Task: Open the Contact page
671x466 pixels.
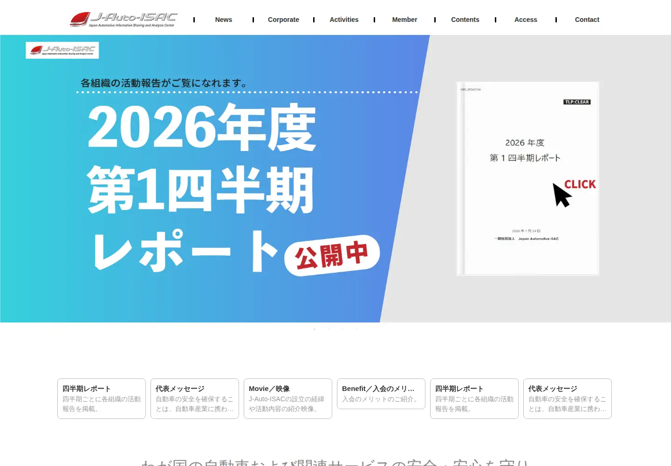Action: point(587,20)
